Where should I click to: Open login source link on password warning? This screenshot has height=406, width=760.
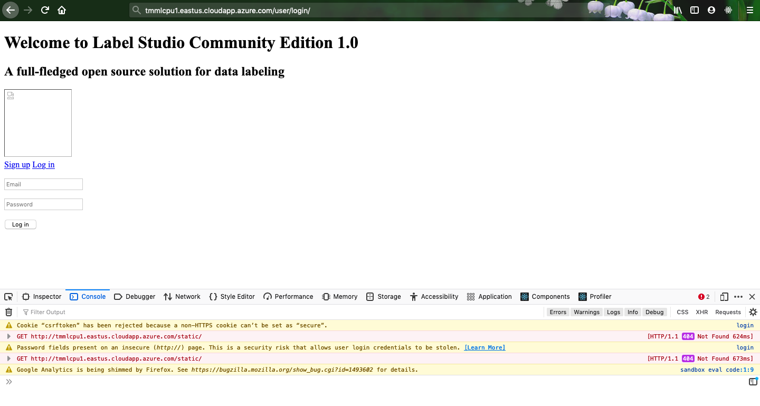(x=745, y=347)
